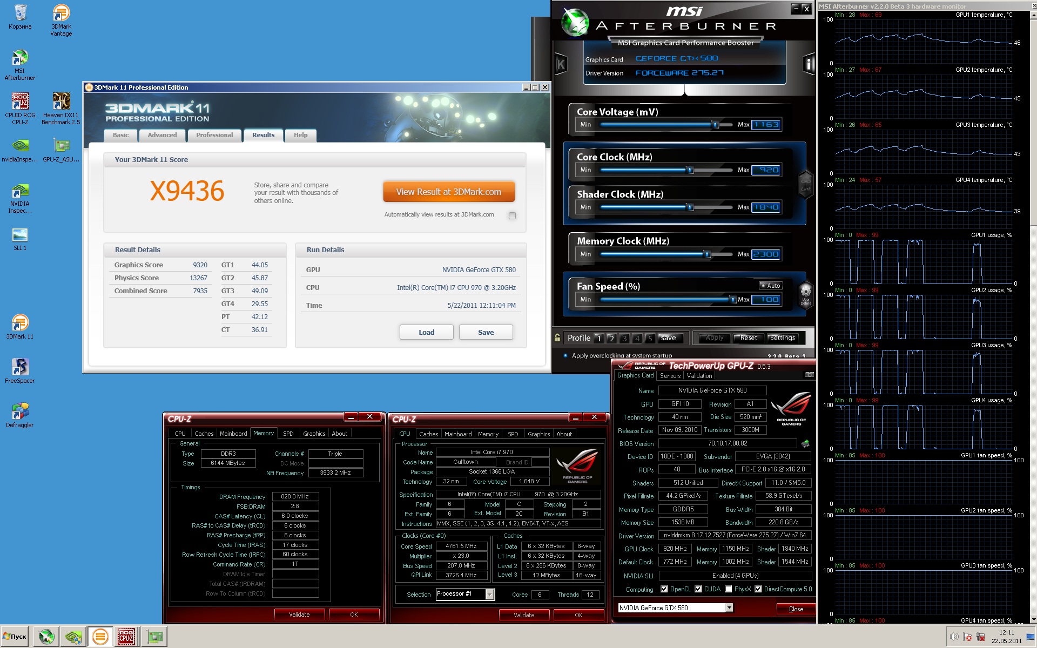Click Afterburner profile save button
Image resolution: width=1037 pixels, height=648 pixels.
[x=668, y=338]
